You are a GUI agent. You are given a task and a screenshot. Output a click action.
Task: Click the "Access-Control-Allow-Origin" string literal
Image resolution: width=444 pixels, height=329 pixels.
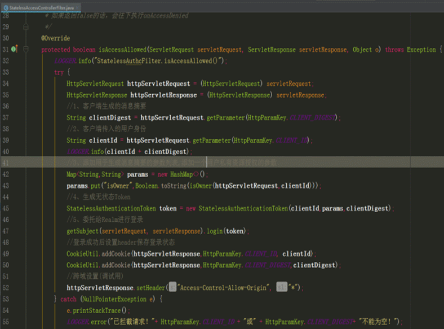[223, 288]
